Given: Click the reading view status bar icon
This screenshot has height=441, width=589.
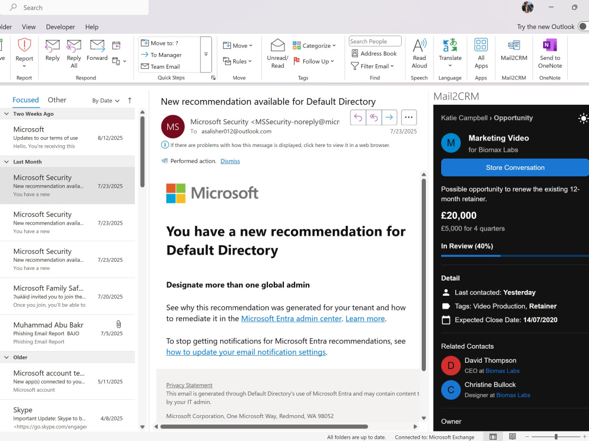Looking at the screenshot, I should click(512, 436).
